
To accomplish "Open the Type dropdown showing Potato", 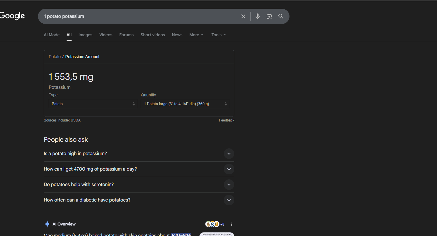I will (x=93, y=104).
